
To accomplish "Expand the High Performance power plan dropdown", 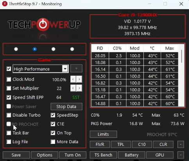I will (65, 69).
